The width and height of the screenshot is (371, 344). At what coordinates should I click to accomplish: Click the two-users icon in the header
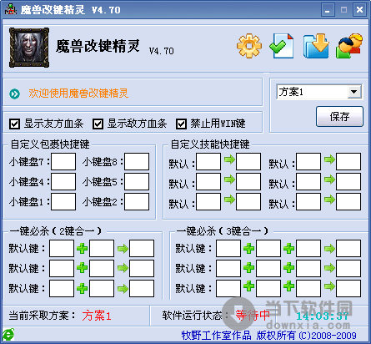(349, 46)
